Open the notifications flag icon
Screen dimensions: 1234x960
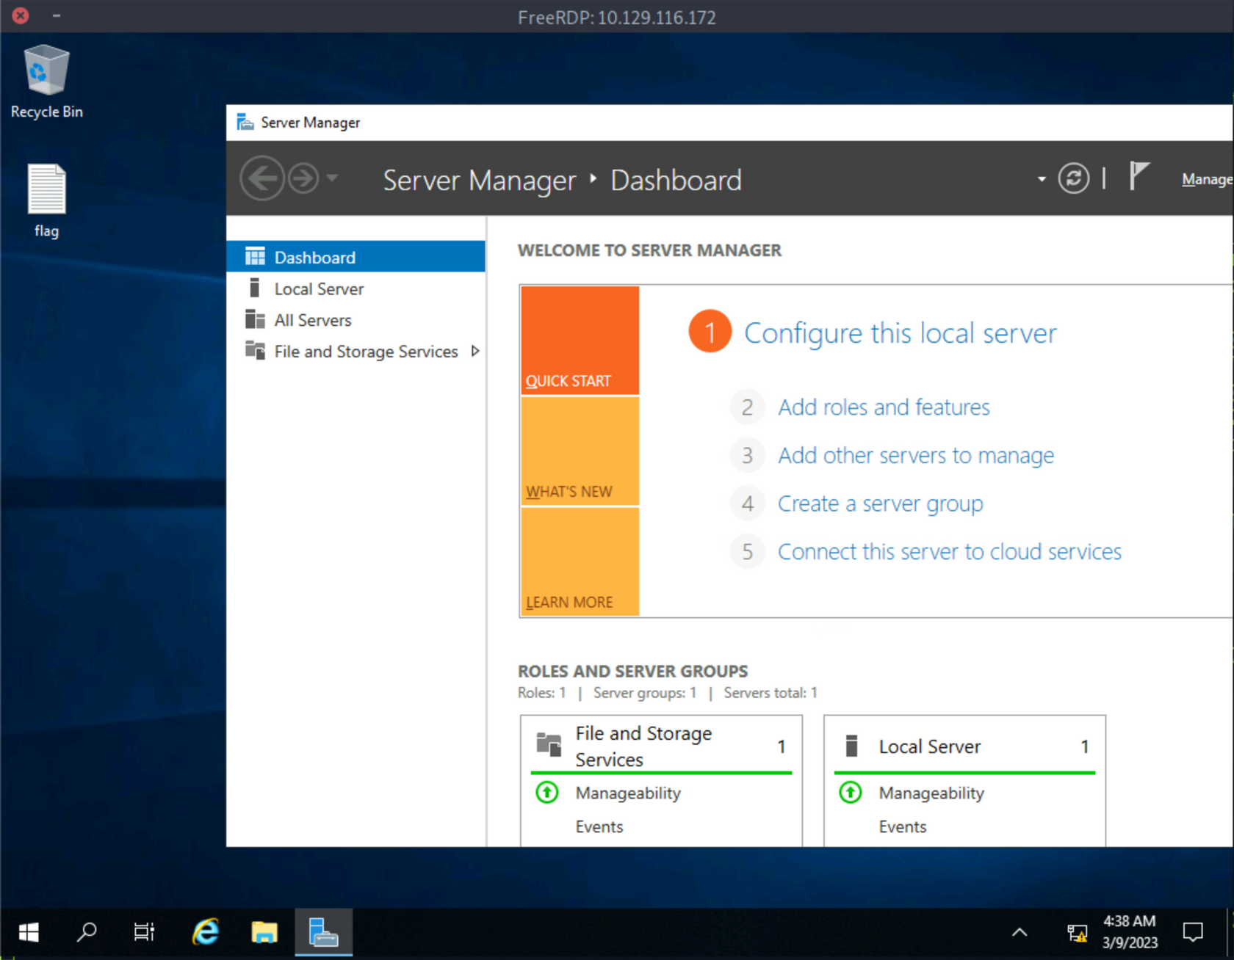1139,176
